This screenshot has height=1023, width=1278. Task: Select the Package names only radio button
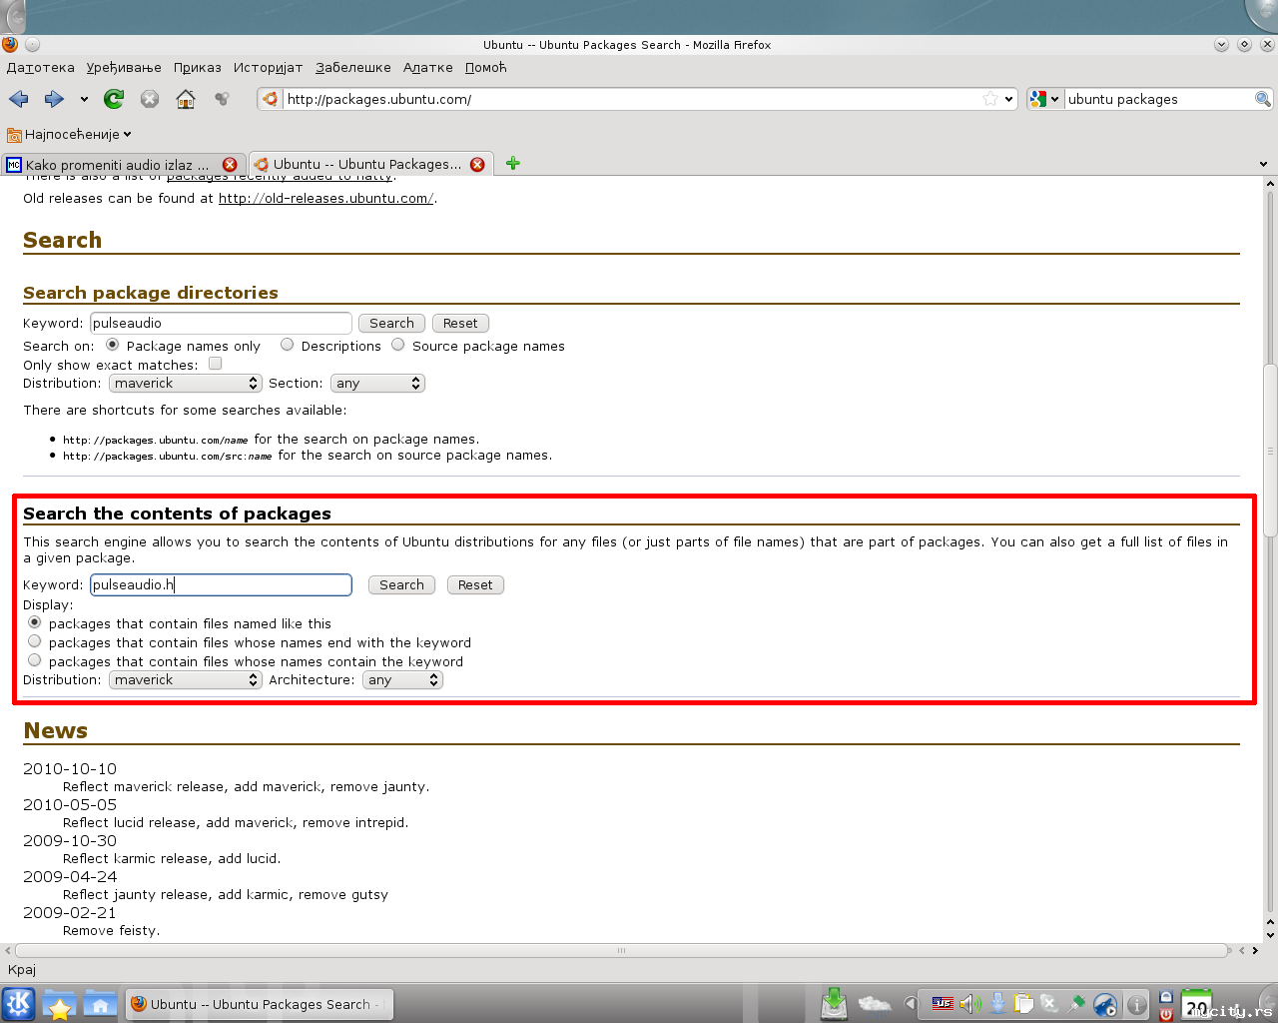pyautogui.click(x=113, y=345)
